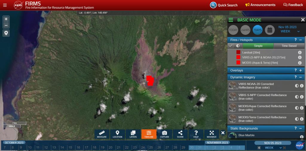The height and width of the screenshot is (151, 306).
Task: Select the 24HRS time range button
Action: (245, 30)
